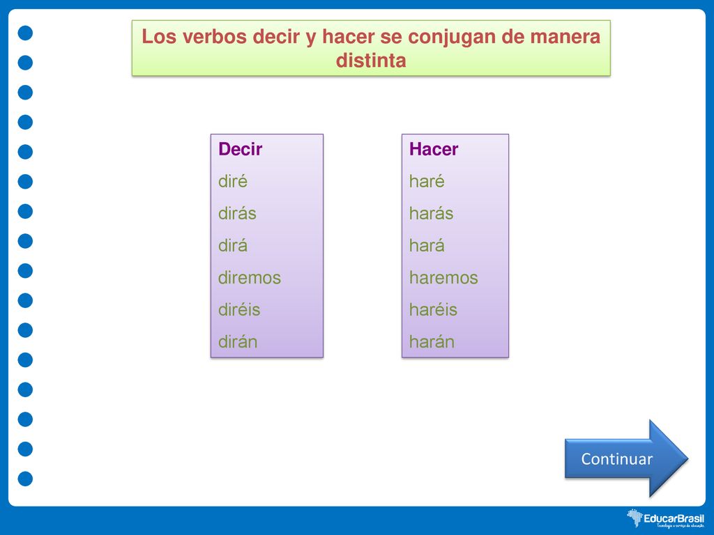Click the Continuar arrow button
The image size is (714, 535).
point(626,458)
